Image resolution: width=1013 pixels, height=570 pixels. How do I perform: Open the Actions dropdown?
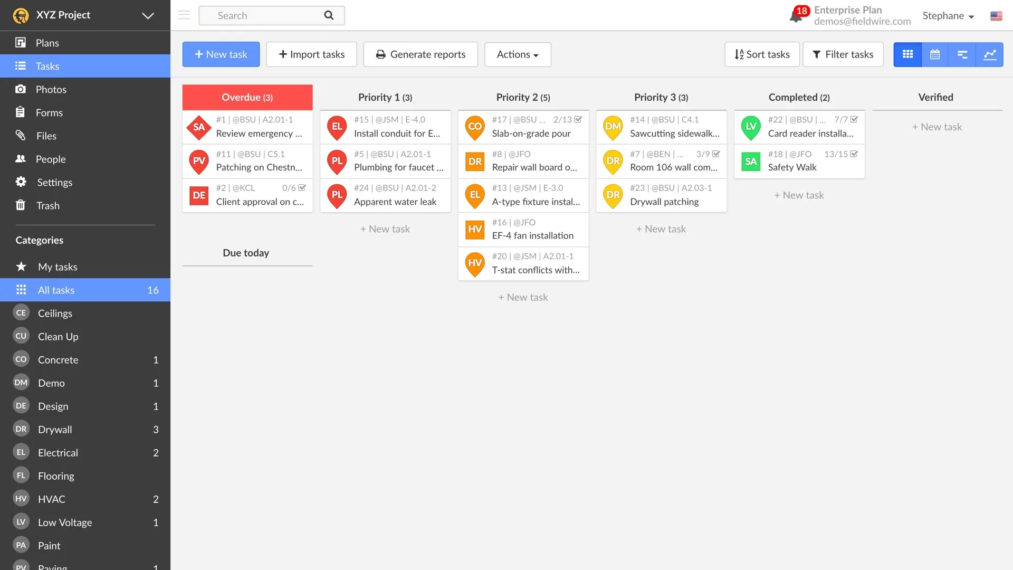pyautogui.click(x=518, y=54)
